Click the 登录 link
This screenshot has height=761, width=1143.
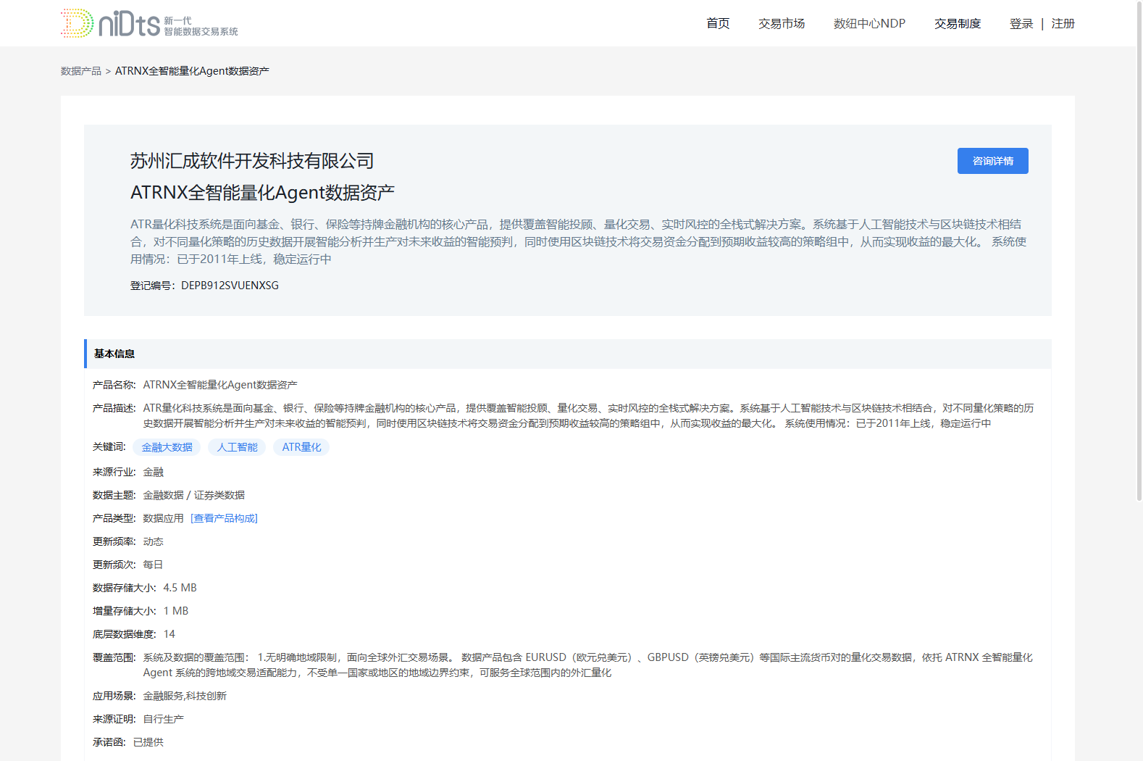click(1021, 23)
